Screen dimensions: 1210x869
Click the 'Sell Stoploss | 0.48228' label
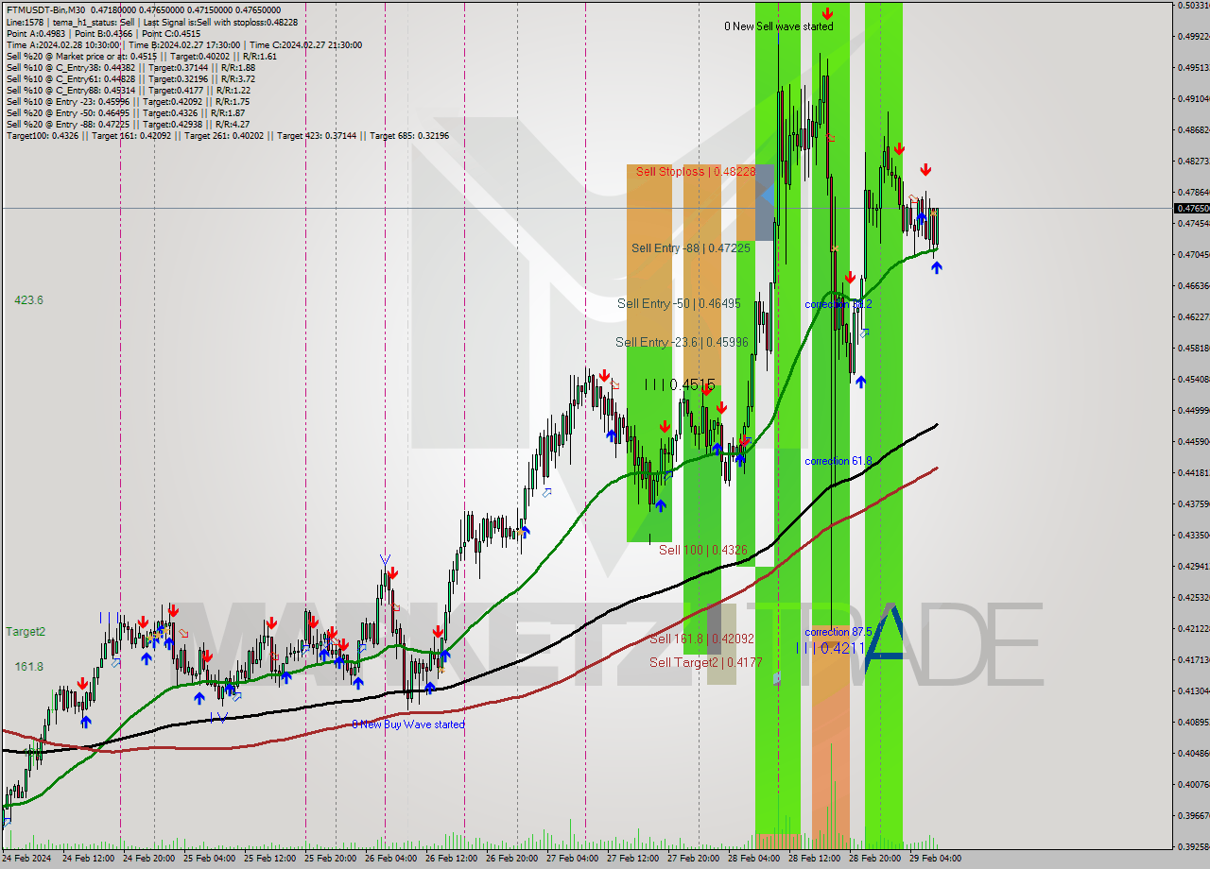tap(696, 172)
